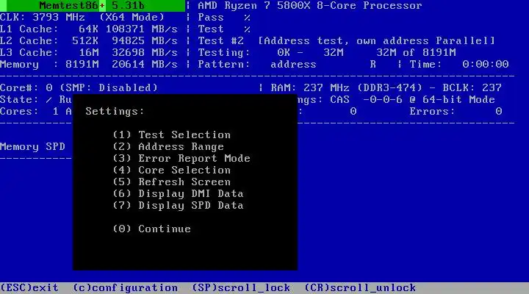This screenshot has height=294, width=529.
Task: Click the CAS -0-0-6 @ 64-bit Mode text
Action: point(412,99)
